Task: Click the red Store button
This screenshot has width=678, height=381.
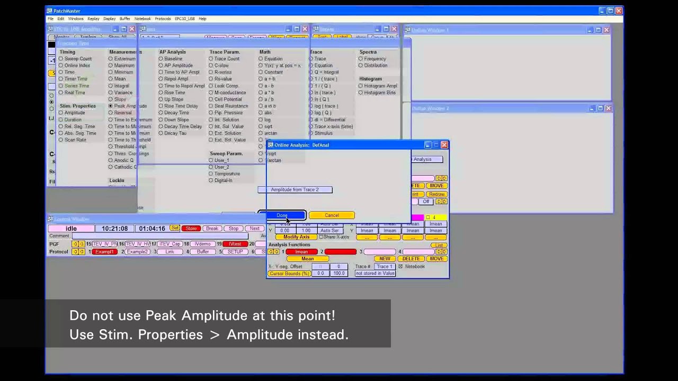Action: click(191, 229)
